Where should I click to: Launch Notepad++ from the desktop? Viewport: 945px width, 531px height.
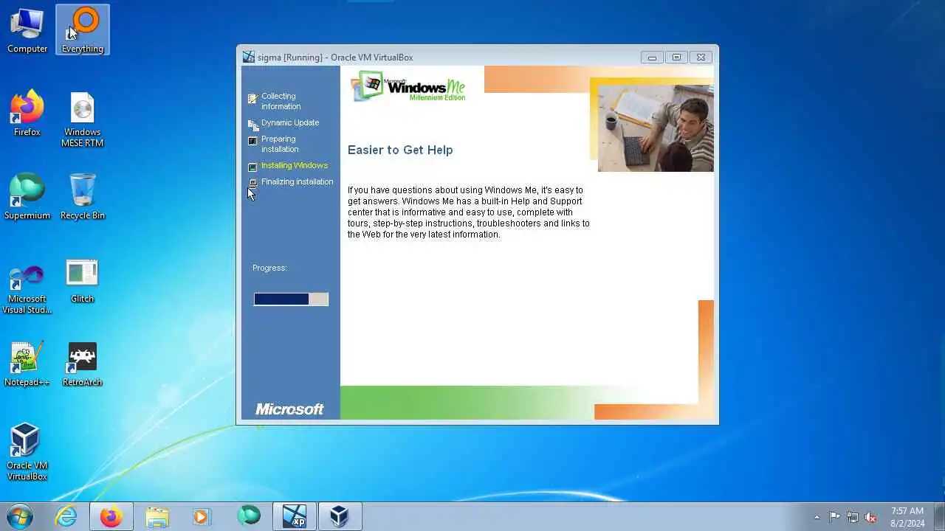point(27,364)
